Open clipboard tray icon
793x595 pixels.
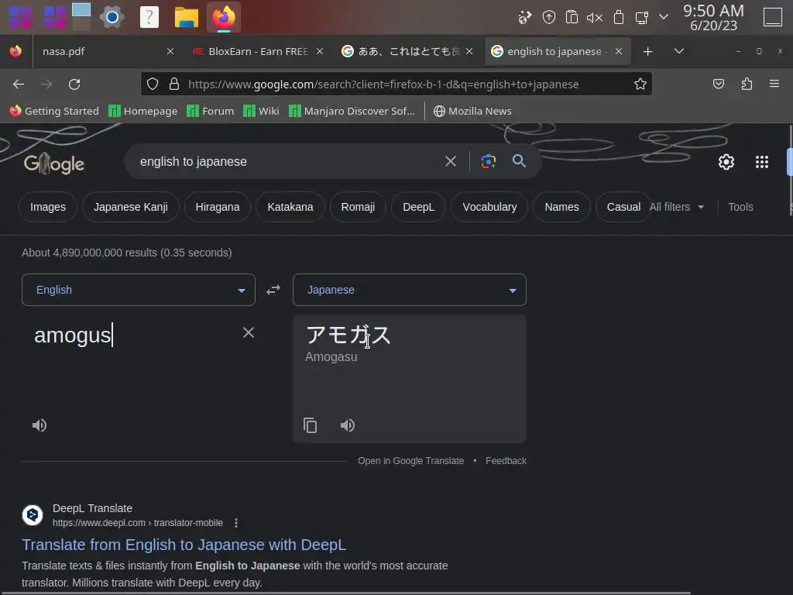tap(572, 17)
